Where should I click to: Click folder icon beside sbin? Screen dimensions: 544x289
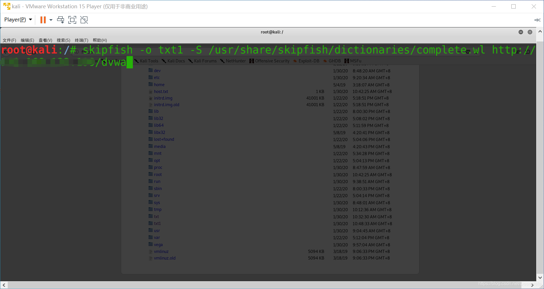tap(151, 188)
